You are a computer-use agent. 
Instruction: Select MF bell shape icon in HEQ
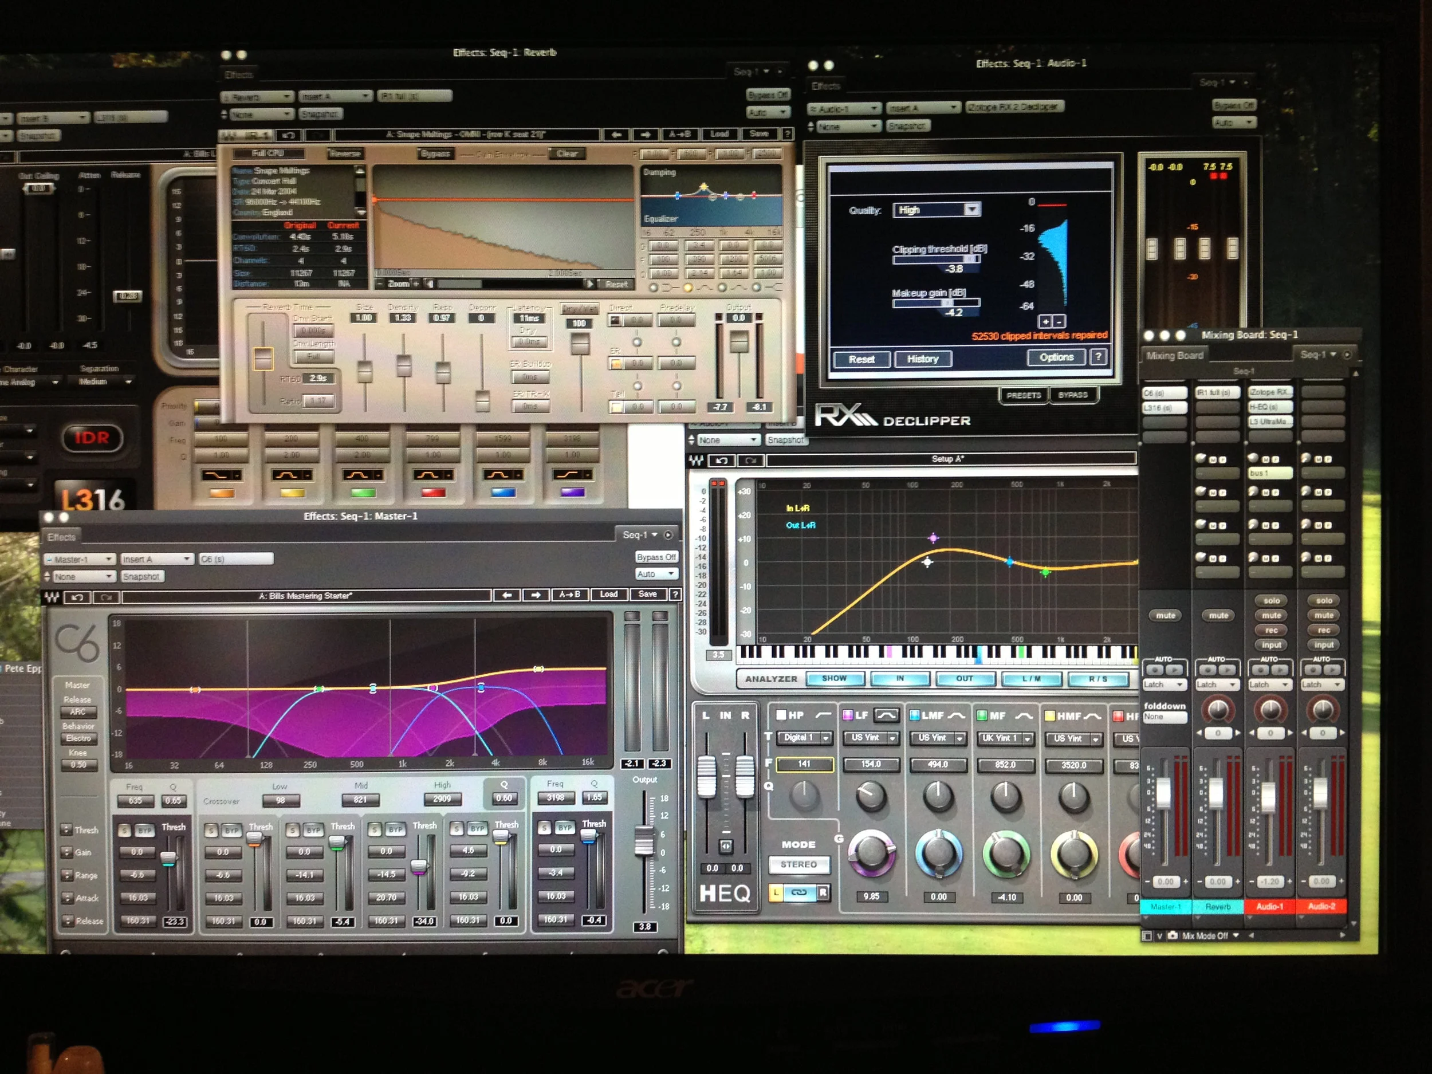coord(1024,716)
